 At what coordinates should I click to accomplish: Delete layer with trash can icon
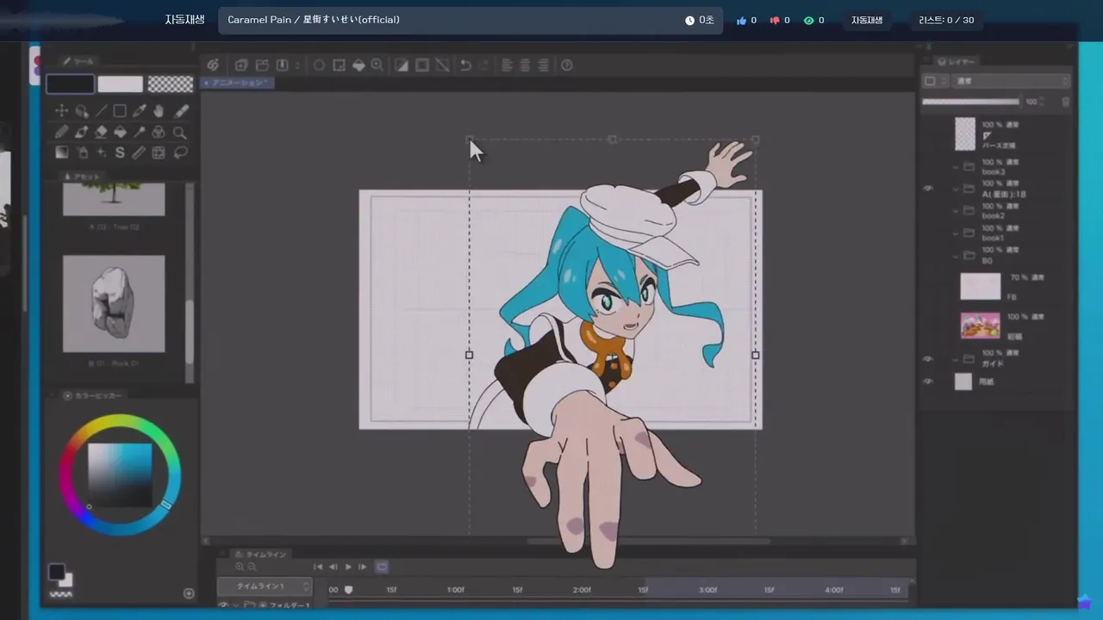click(1066, 102)
